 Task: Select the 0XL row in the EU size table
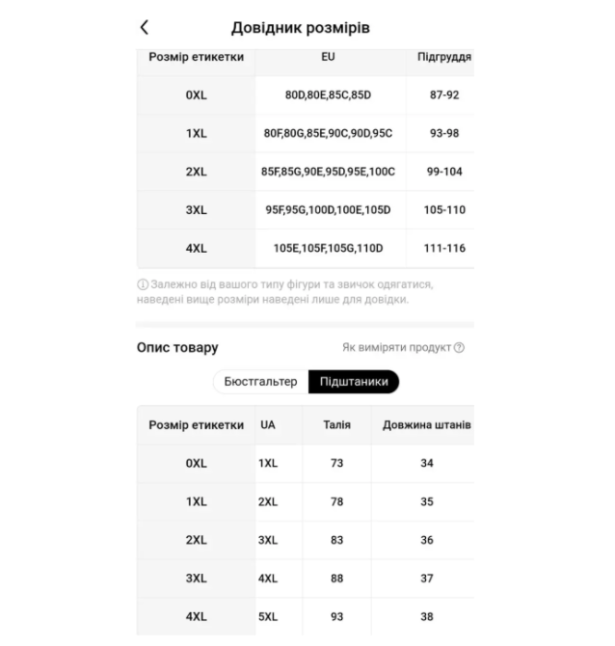coord(306,95)
